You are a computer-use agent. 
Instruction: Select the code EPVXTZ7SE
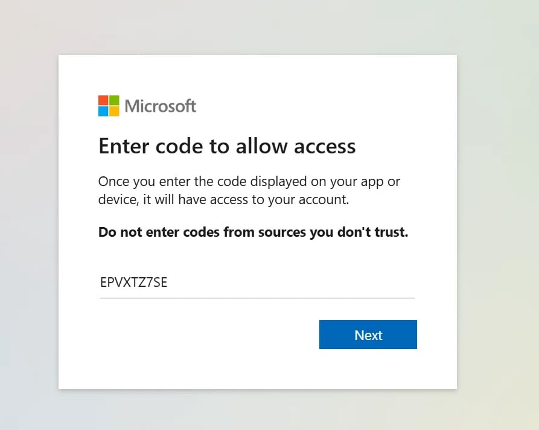tap(134, 282)
